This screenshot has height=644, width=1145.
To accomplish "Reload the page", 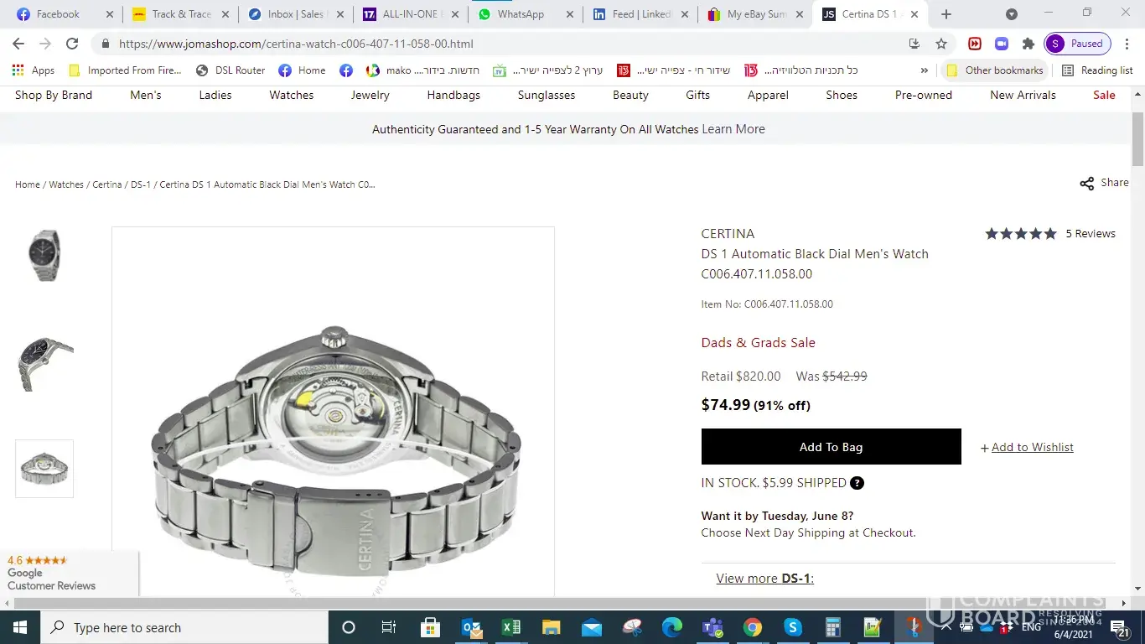I will tap(72, 44).
